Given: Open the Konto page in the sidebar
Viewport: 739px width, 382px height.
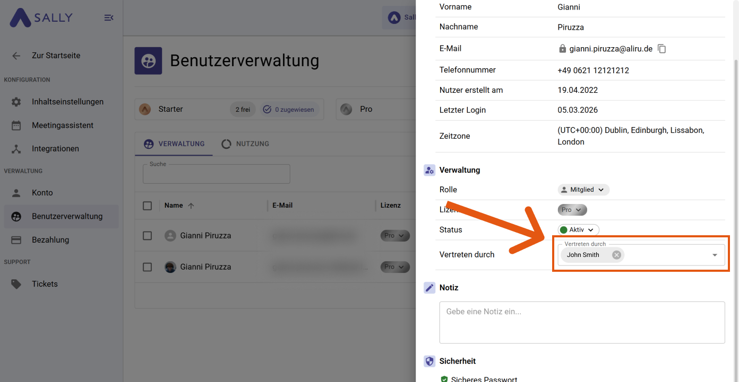Looking at the screenshot, I should 15,192.
